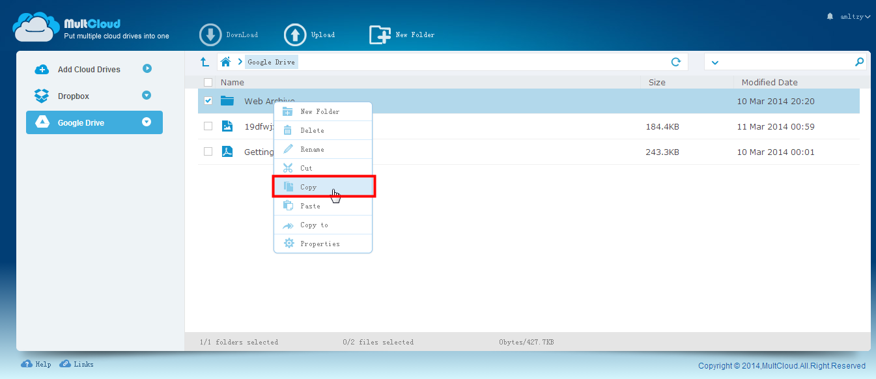This screenshot has height=379, width=876.
Task: Click the Add Cloud Drives cloud icon
Action: click(x=42, y=69)
